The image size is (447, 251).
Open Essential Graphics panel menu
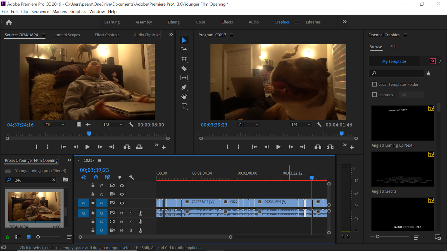[x=405, y=35]
